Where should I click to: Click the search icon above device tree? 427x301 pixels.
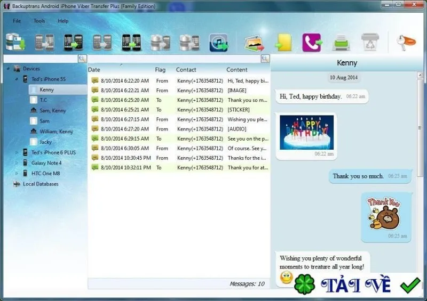point(82,59)
